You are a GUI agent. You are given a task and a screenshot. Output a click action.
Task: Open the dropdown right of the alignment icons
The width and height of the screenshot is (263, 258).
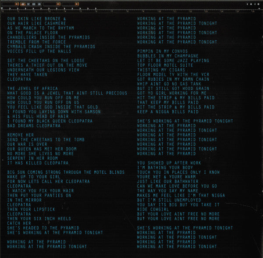52,4
